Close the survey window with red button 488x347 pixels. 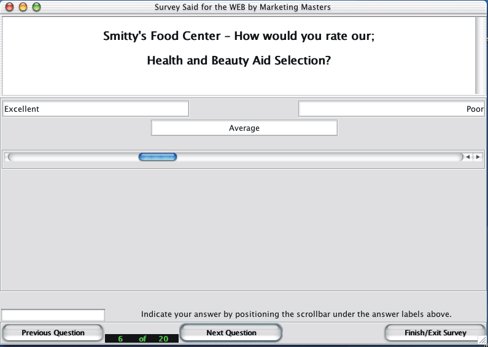tap(10, 7)
